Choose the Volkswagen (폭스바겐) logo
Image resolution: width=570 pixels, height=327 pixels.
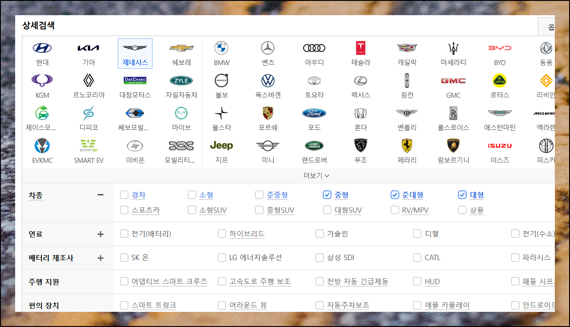point(268,81)
